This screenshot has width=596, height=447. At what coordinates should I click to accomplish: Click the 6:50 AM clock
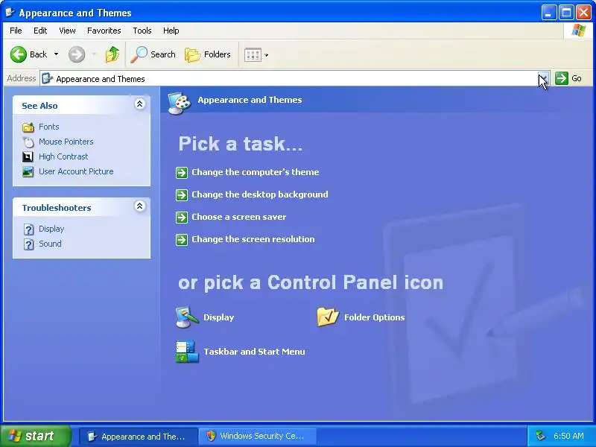(x=568, y=436)
